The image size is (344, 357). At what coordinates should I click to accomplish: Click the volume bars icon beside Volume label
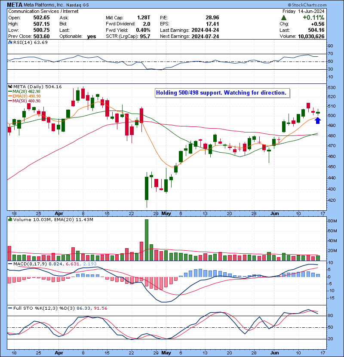pos(10,219)
